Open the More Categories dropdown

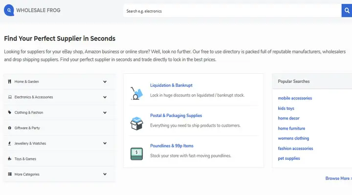[105, 174]
